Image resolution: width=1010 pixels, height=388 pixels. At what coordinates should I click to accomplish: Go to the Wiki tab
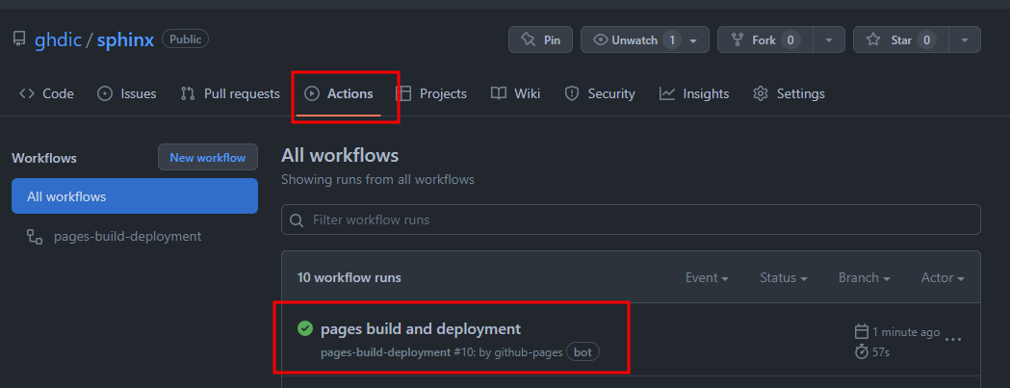point(515,94)
